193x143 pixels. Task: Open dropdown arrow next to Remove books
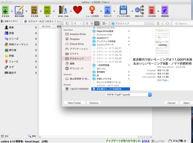tap(158, 11)
